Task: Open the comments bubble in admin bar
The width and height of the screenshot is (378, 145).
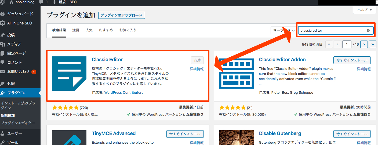Action: [x=41, y=2]
